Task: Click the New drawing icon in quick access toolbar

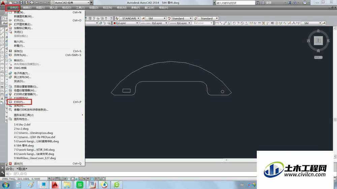Action: coord(10,3)
